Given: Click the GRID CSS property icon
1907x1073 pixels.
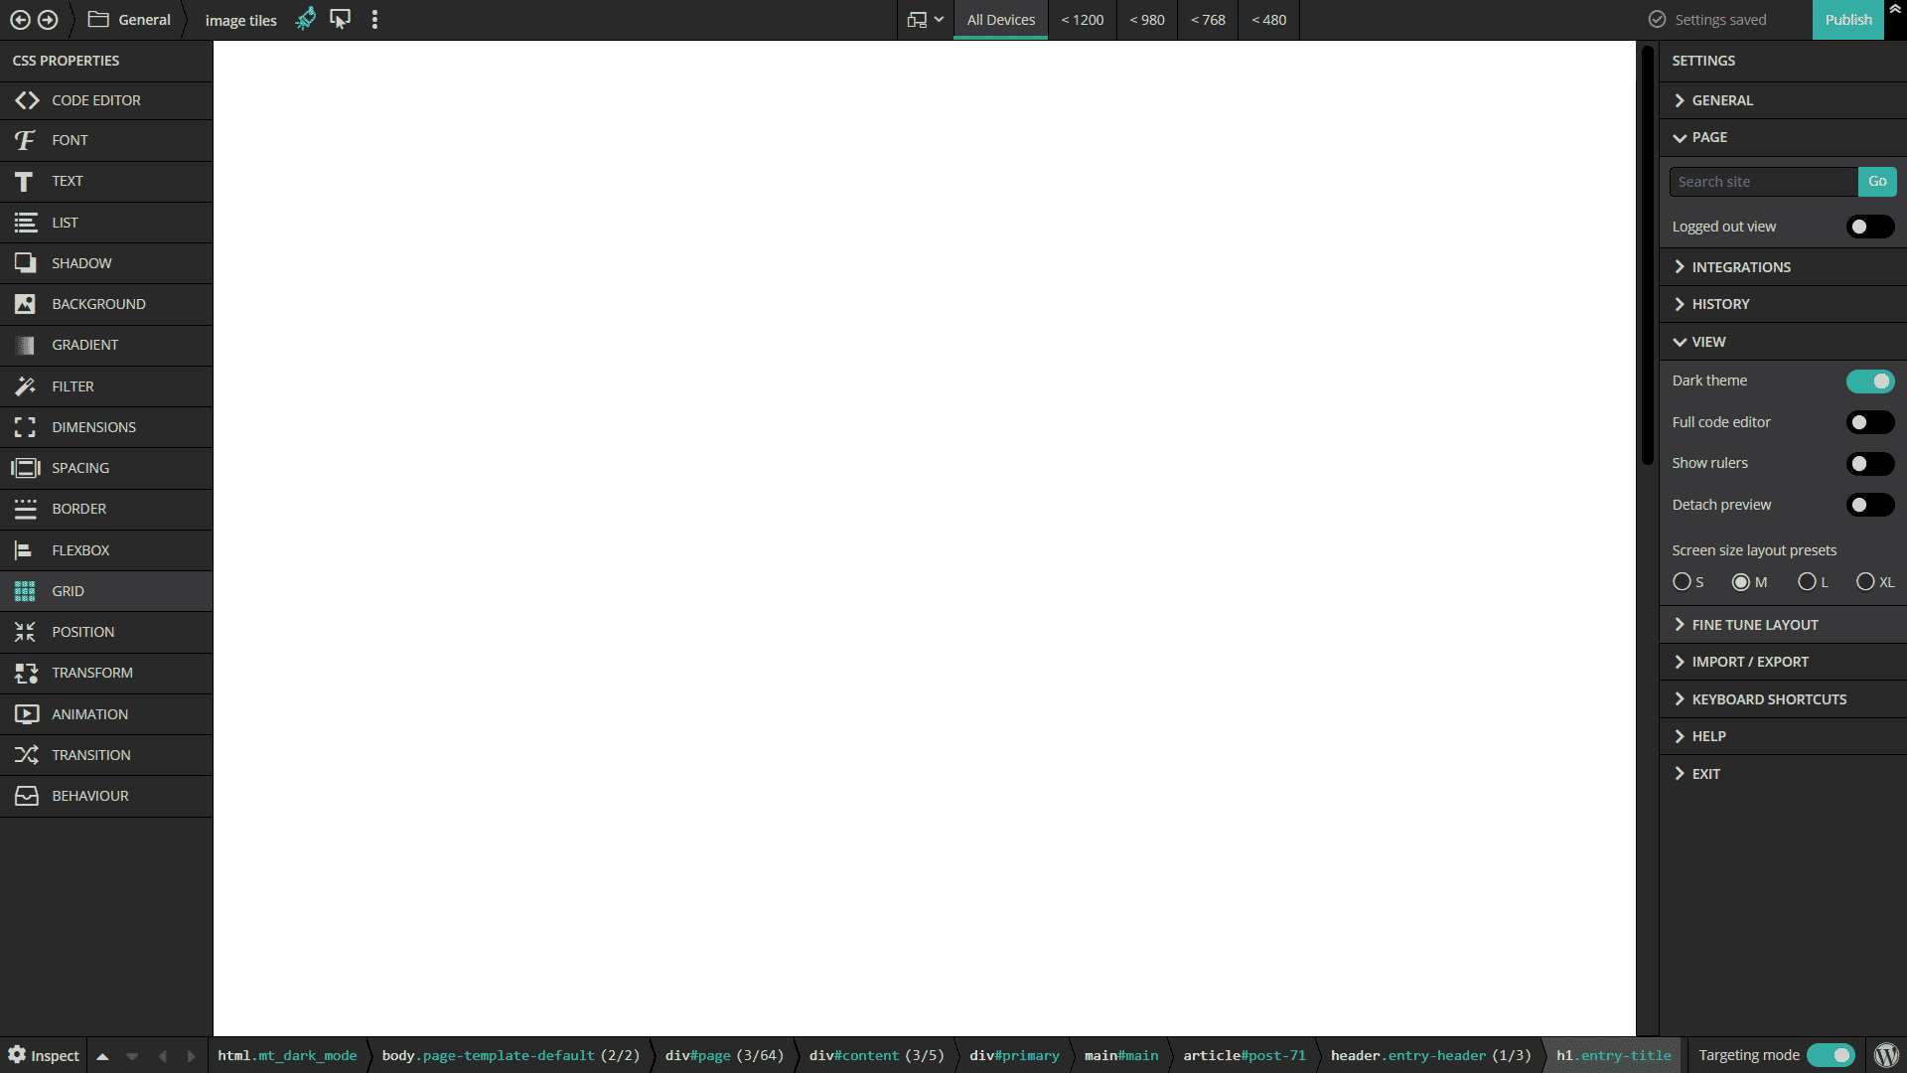Looking at the screenshot, I should point(24,589).
